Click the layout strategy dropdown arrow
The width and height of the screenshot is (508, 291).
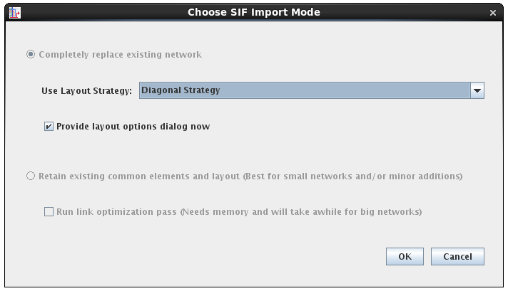point(477,90)
